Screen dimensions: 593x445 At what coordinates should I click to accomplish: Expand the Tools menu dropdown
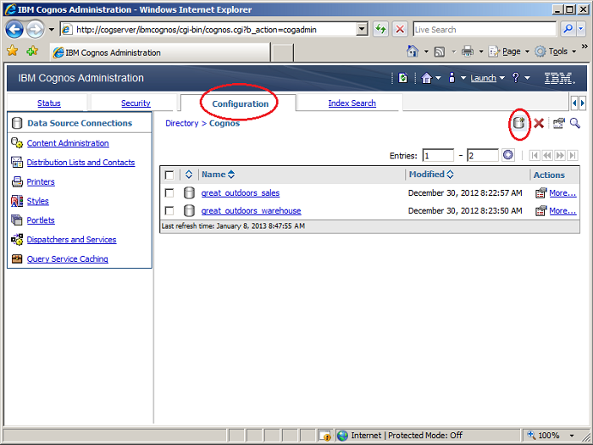[x=574, y=52]
